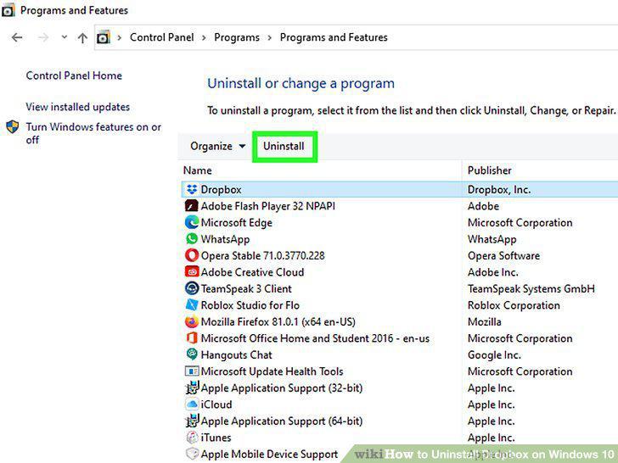Select the WhatsApp program name
The height and width of the screenshot is (463, 618).
pos(225,239)
